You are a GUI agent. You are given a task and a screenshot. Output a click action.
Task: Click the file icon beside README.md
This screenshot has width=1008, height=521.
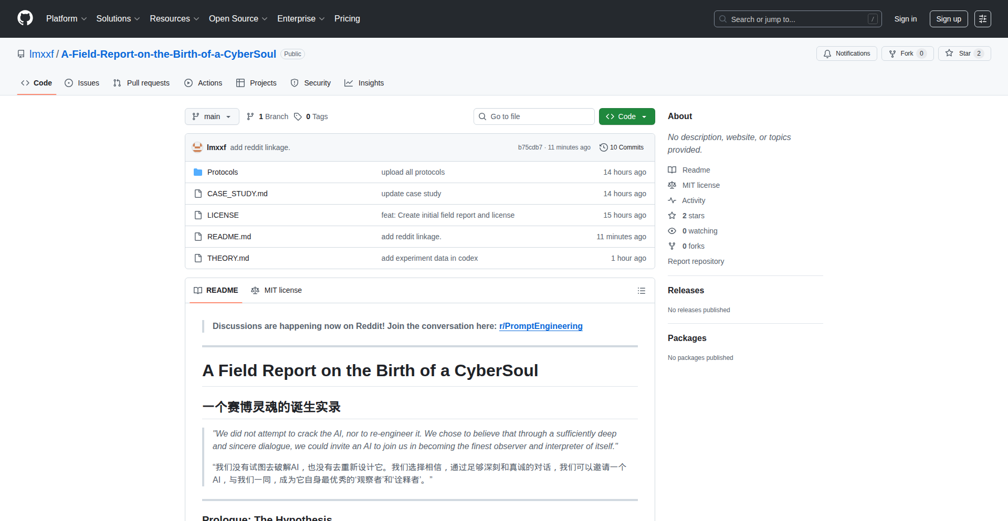198,237
